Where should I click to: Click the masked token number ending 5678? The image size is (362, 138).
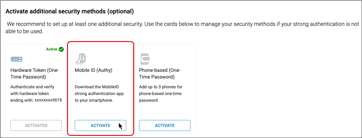48,100
